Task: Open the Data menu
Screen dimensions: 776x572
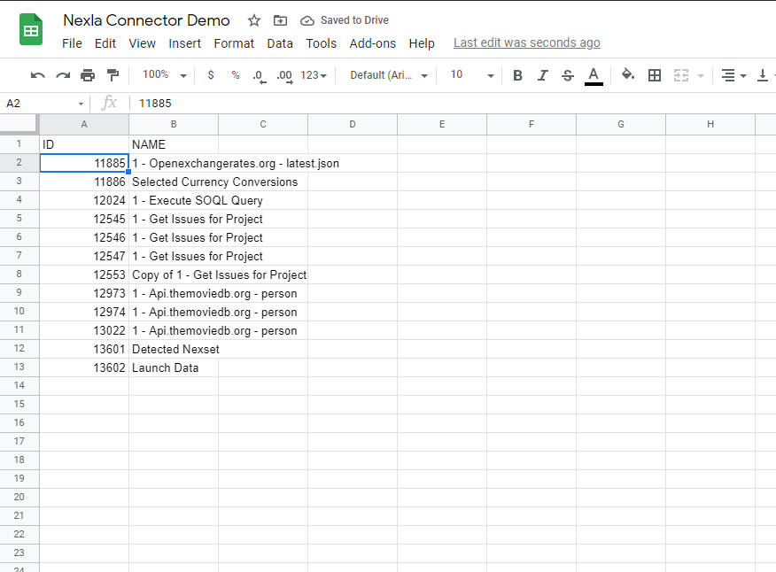Action: [x=280, y=43]
